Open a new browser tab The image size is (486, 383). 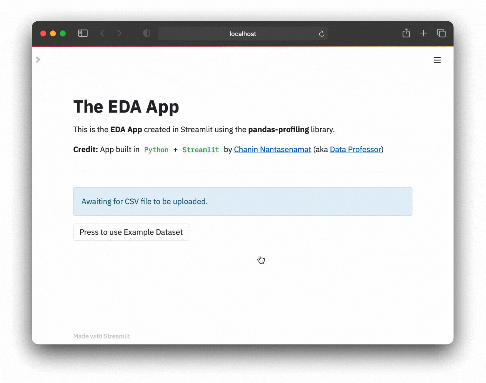pyautogui.click(x=423, y=33)
